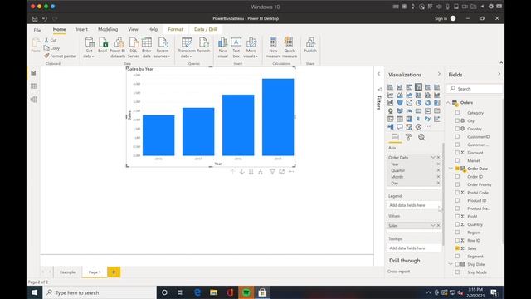Expand the Filters pane

pos(378,74)
